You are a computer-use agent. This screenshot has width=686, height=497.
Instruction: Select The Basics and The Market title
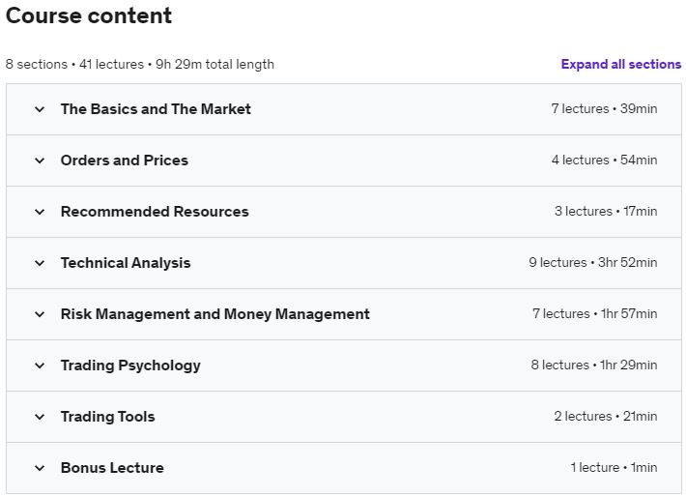(x=156, y=109)
